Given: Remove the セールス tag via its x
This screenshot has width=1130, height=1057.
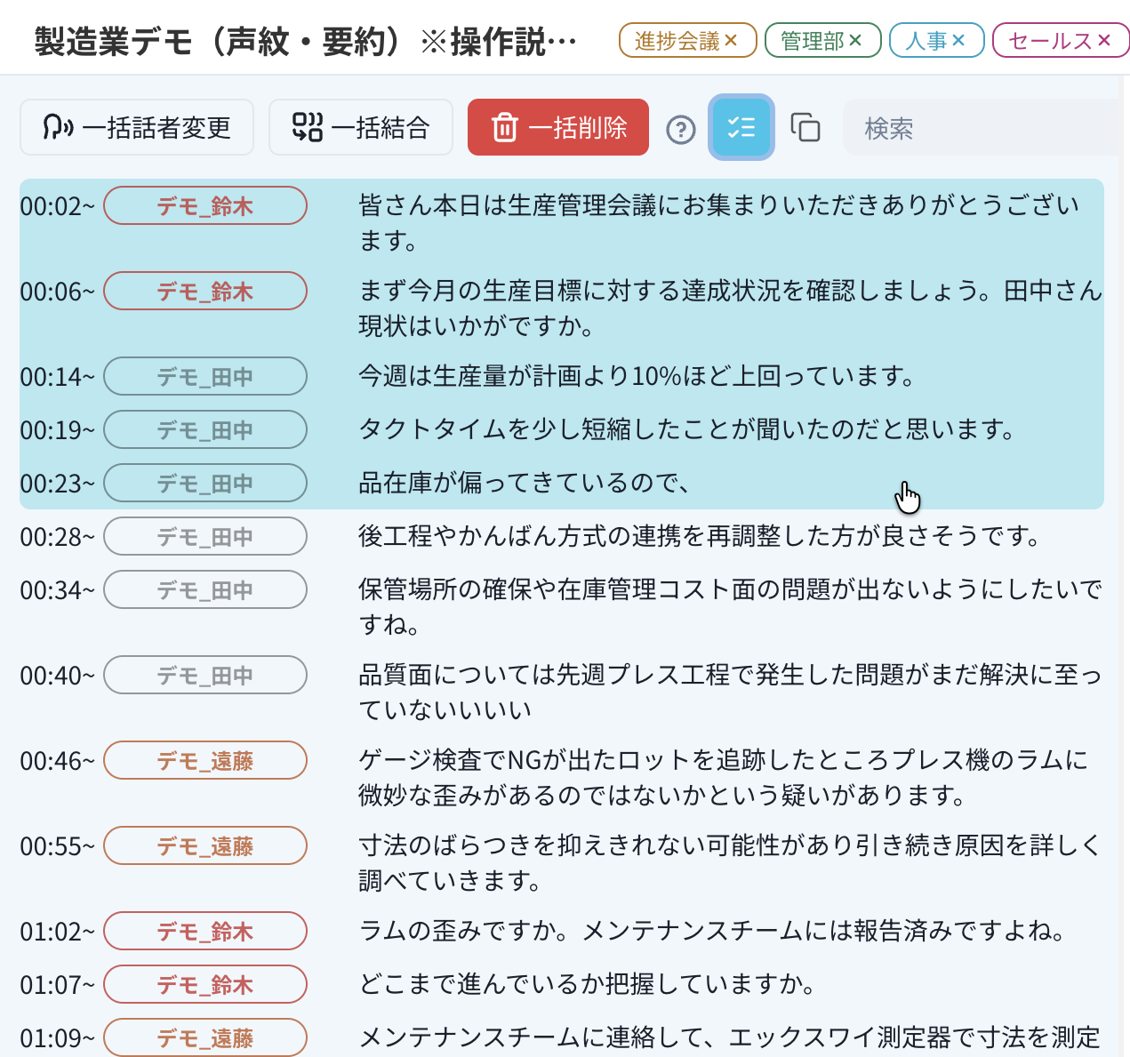Looking at the screenshot, I should click(x=1104, y=41).
